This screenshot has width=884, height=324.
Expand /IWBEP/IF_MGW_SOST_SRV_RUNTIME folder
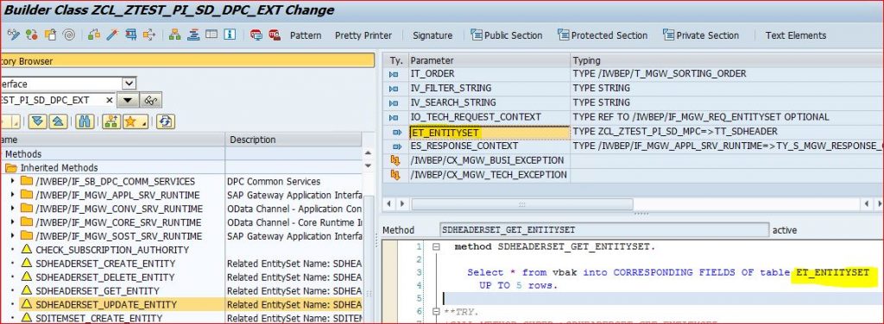pyautogui.click(x=13, y=236)
